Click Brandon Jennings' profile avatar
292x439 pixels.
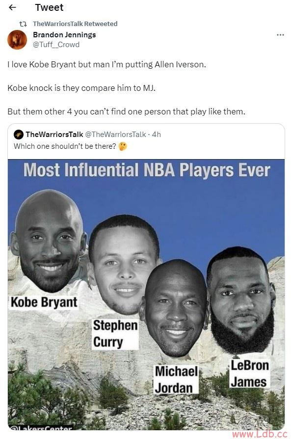pos(17,40)
